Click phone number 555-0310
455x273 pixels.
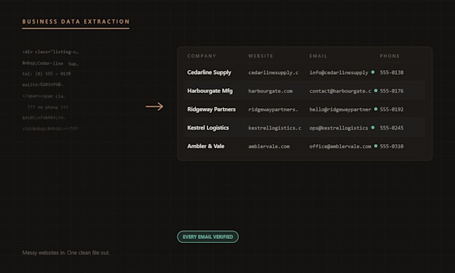pyautogui.click(x=391, y=146)
